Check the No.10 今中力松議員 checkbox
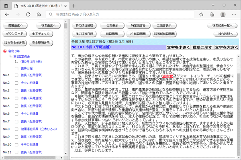 pos(16,145)
